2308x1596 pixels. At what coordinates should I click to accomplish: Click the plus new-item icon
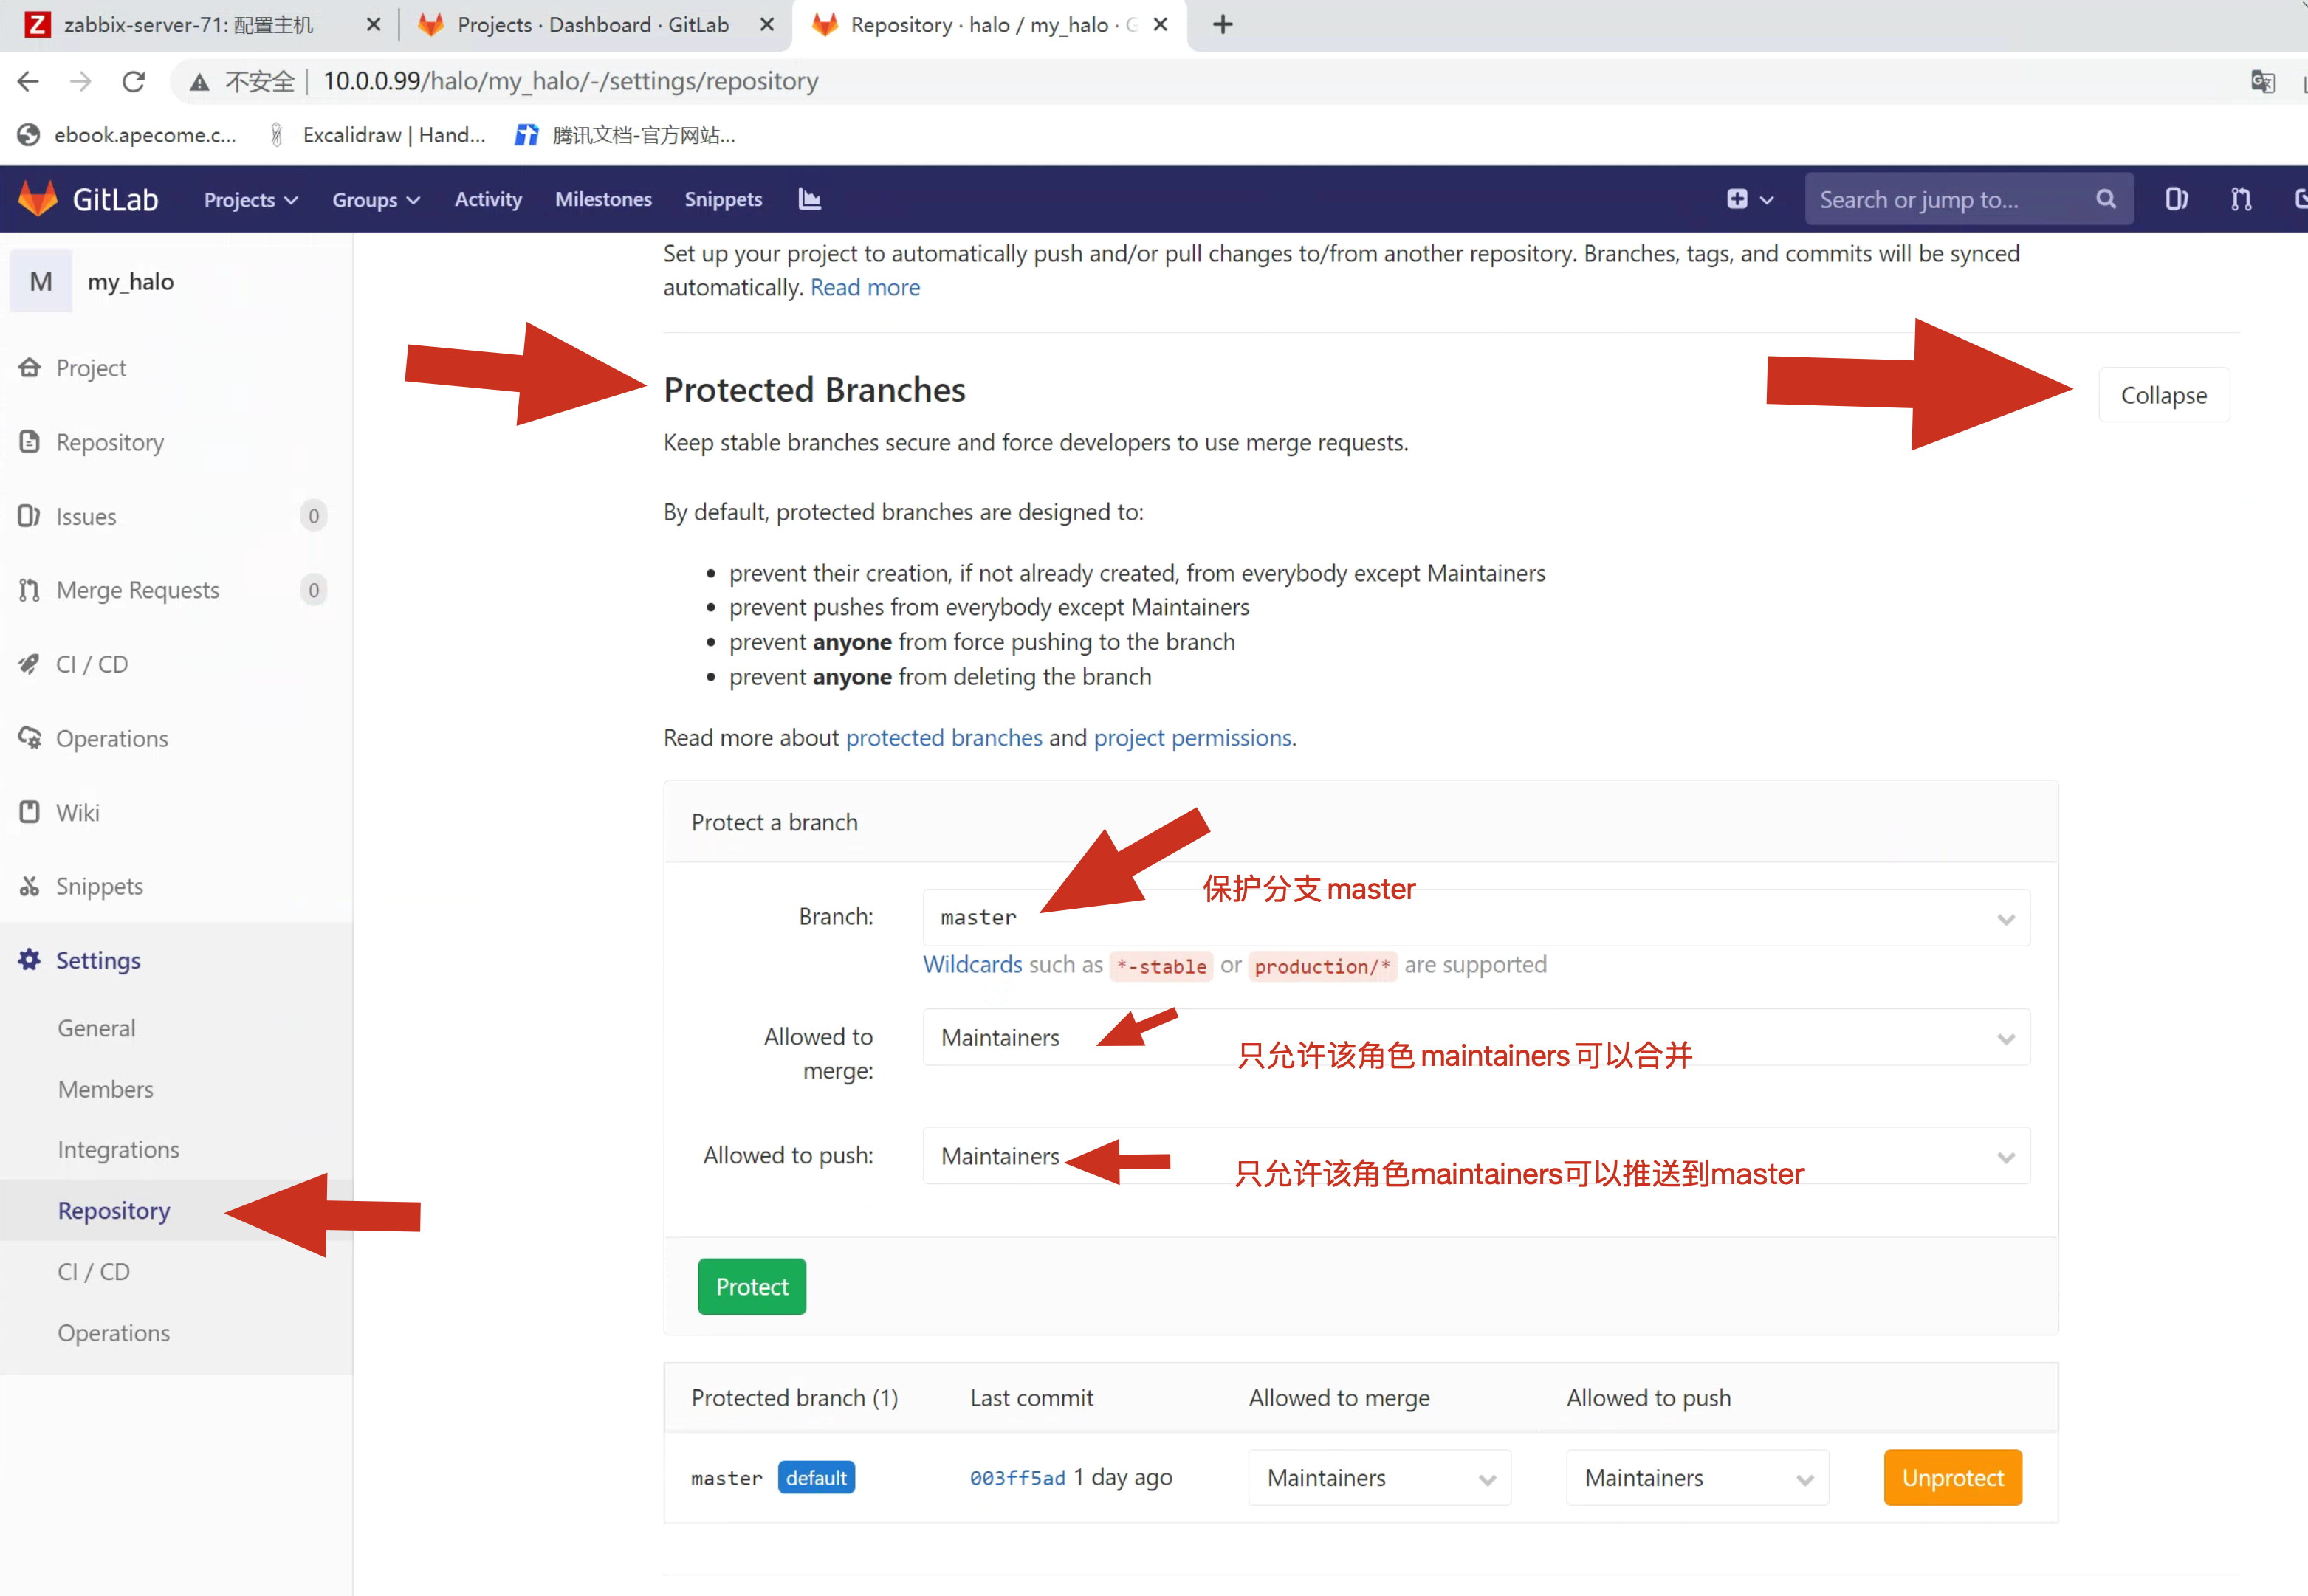tap(1737, 199)
